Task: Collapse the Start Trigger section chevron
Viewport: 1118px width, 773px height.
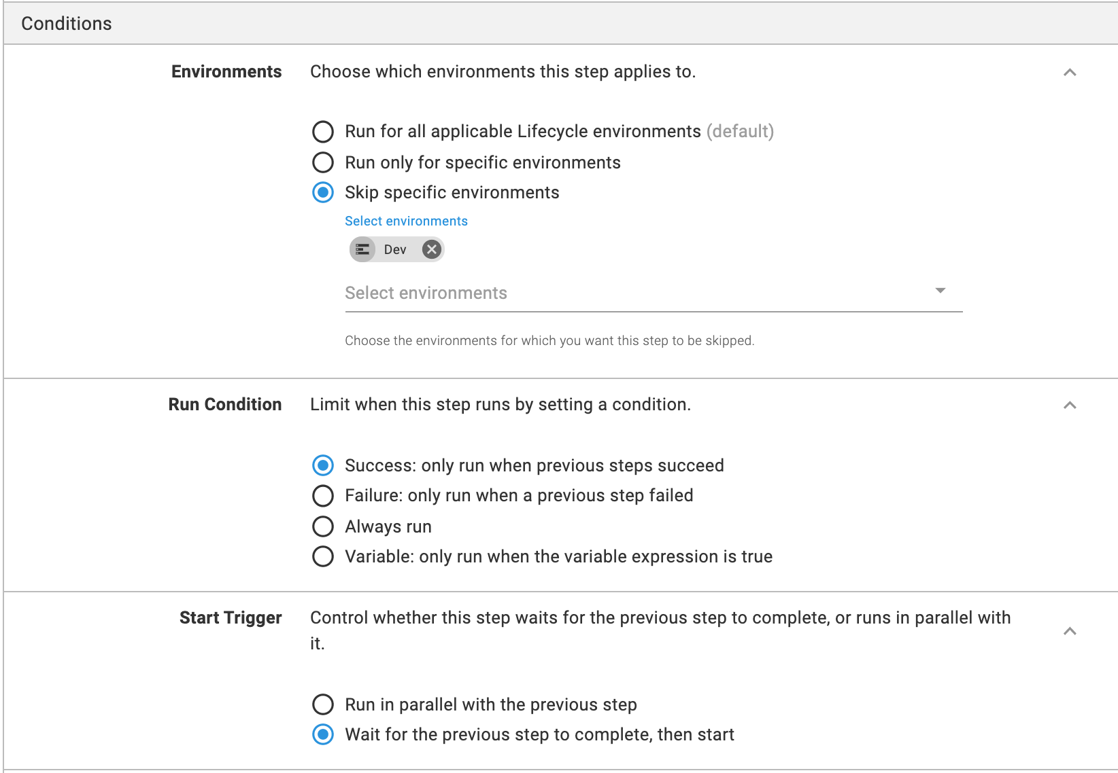Action: click(1070, 631)
